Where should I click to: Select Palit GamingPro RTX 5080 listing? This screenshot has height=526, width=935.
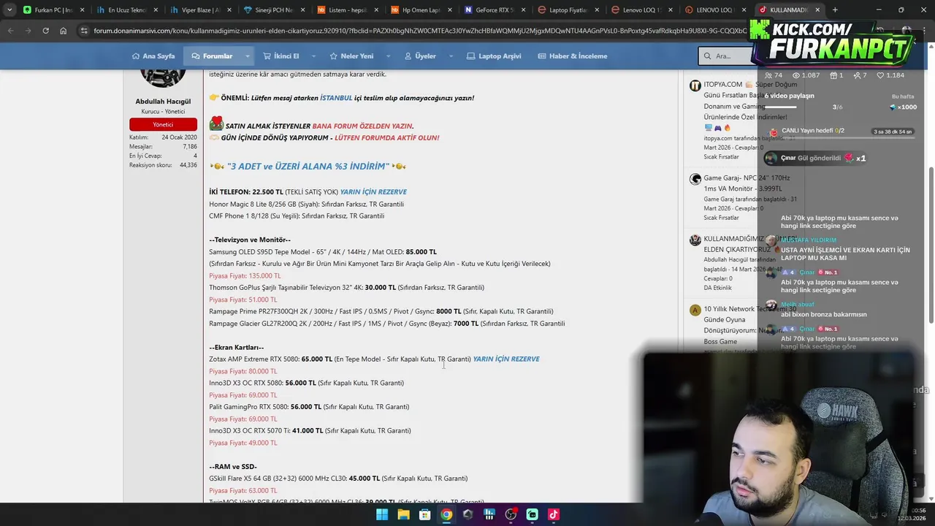pyautogui.click(x=309, y=407)
